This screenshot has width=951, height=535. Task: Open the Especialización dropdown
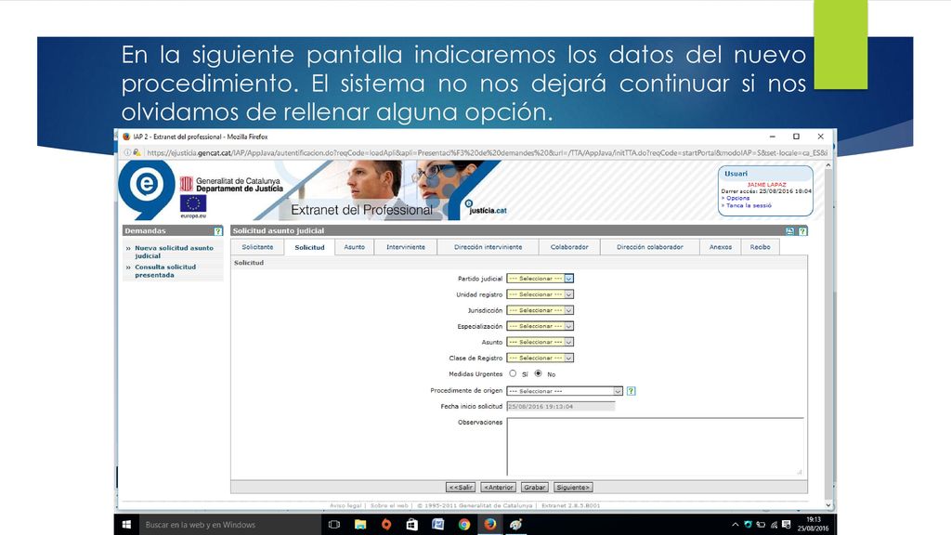[x=540, y=326]
